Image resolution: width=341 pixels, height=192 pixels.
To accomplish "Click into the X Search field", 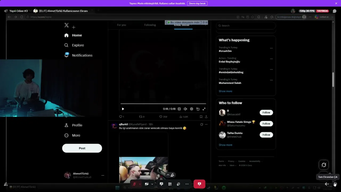I will pos(246,26).
